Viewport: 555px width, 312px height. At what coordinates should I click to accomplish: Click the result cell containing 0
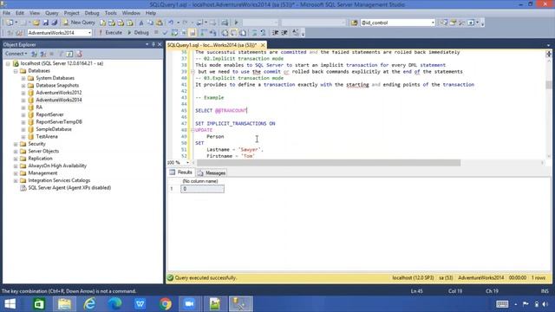click(202, 189)
